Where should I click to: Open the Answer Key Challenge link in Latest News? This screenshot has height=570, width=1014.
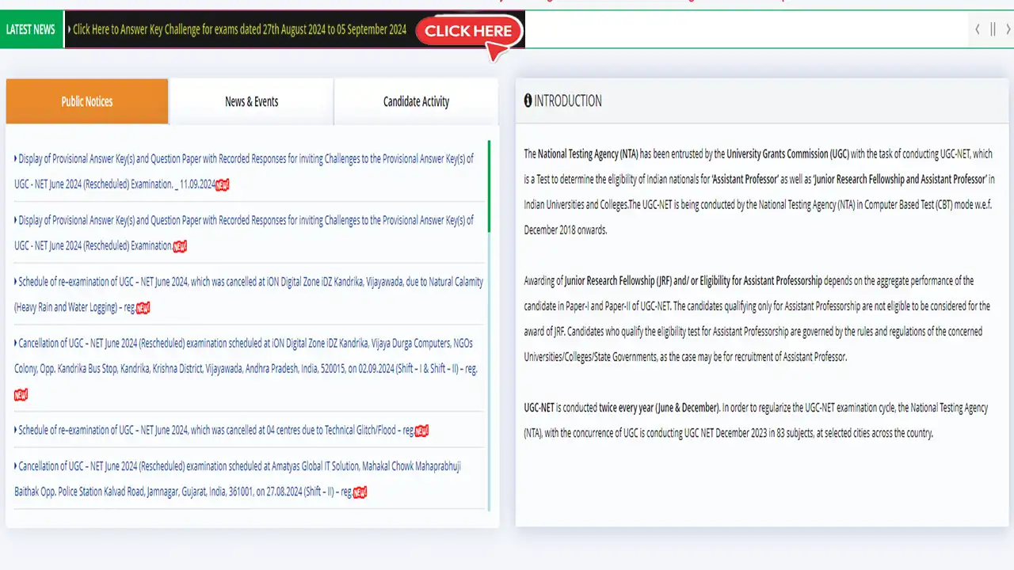click(x=238, y=29)
